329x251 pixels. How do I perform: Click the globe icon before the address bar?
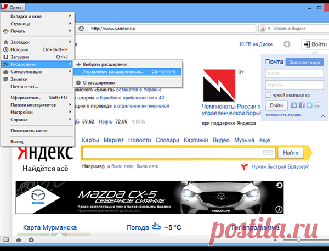pos(81,29)
